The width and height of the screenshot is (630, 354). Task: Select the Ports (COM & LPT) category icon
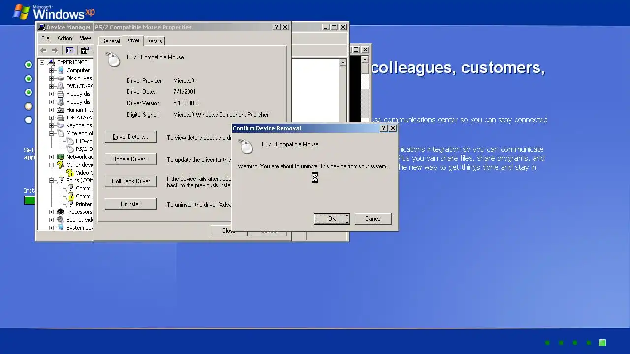click(61, 180)
